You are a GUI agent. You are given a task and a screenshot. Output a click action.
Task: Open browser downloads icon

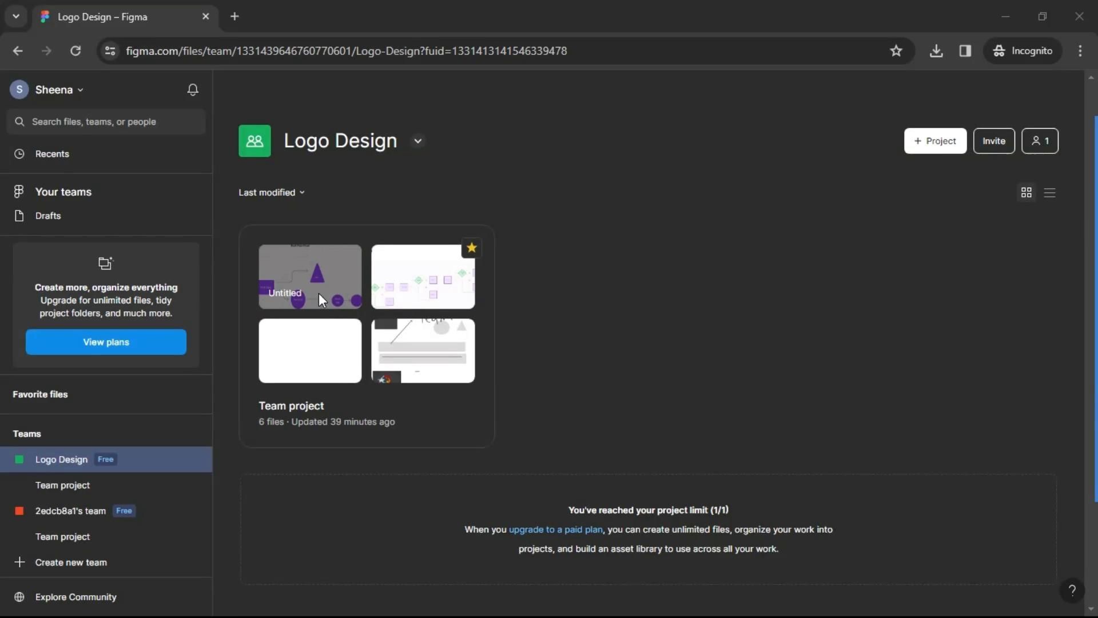tap(936, 51)
